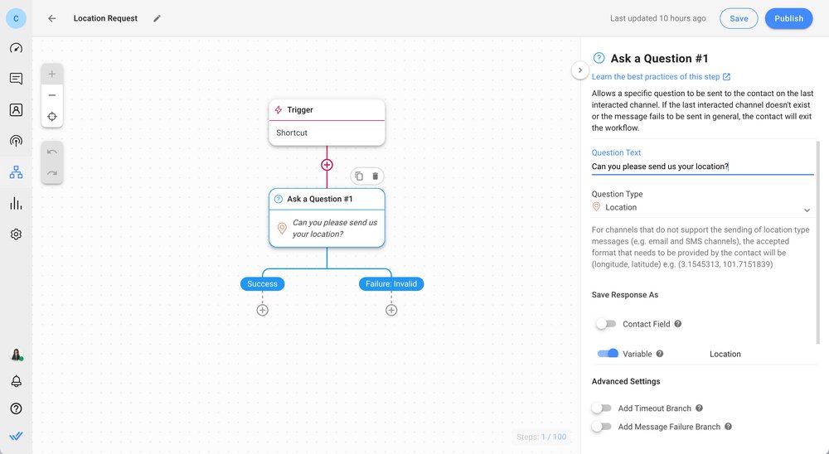Click the duplicate step icon
The image size is (829, 454).
pos(359,176)
